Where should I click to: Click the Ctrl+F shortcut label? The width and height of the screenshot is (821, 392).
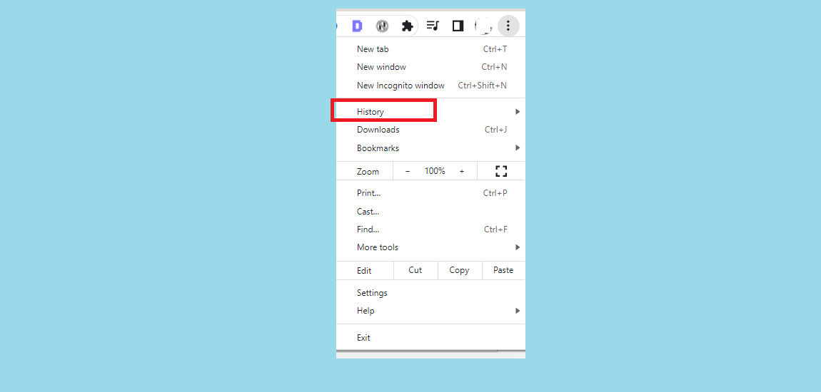click(495, 229)
